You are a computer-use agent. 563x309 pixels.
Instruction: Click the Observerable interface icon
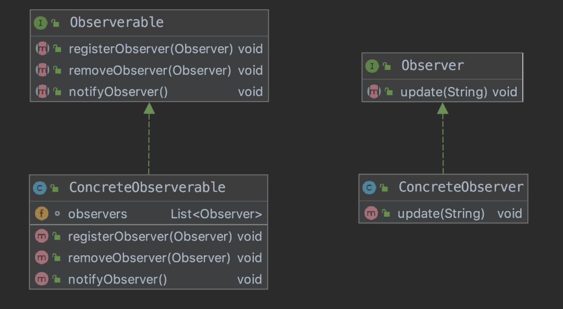pos(41,23)
